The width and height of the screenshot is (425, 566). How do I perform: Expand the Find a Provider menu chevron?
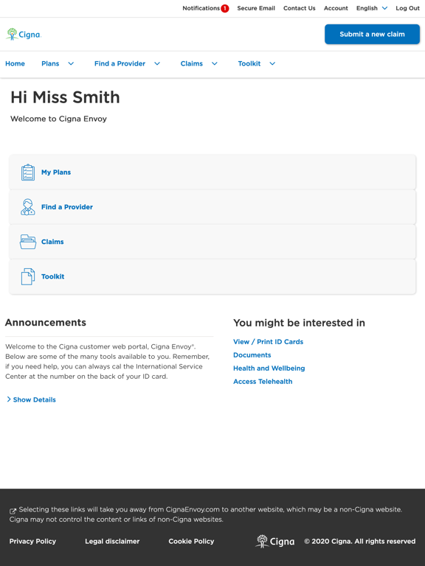(x=157, y=63)
